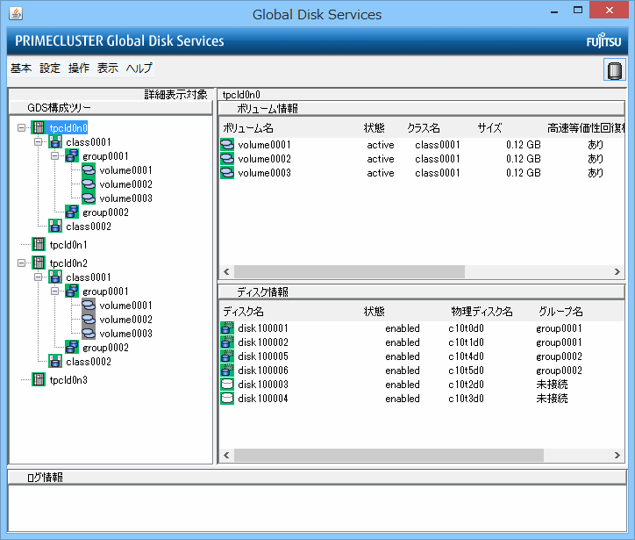Image resolution: width=635 pixels, height=540 pixels.
Task: Click disk100005 icon in disk table
Action: click(227, 356)
